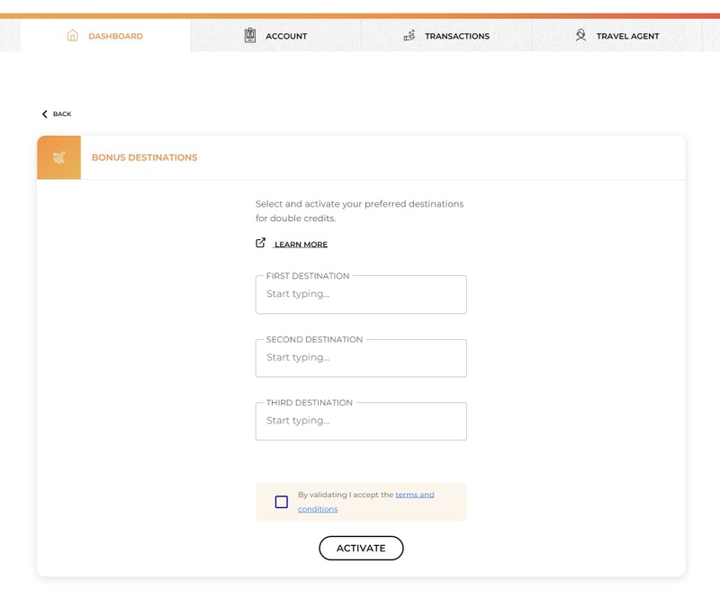Focus the Second Destination input field
The height and width of the screenshot is (608, 720).
point(362,358)
